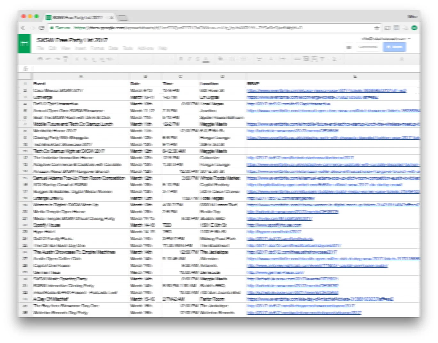
Task: Open the Merge cells dropdown
Action: pos(244,59)
